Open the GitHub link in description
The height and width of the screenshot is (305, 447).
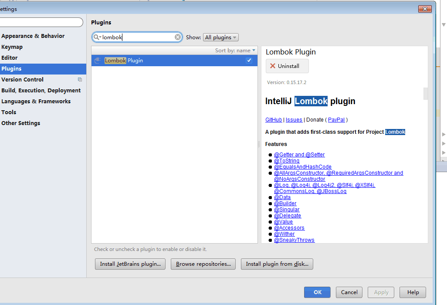click(274, 120)
